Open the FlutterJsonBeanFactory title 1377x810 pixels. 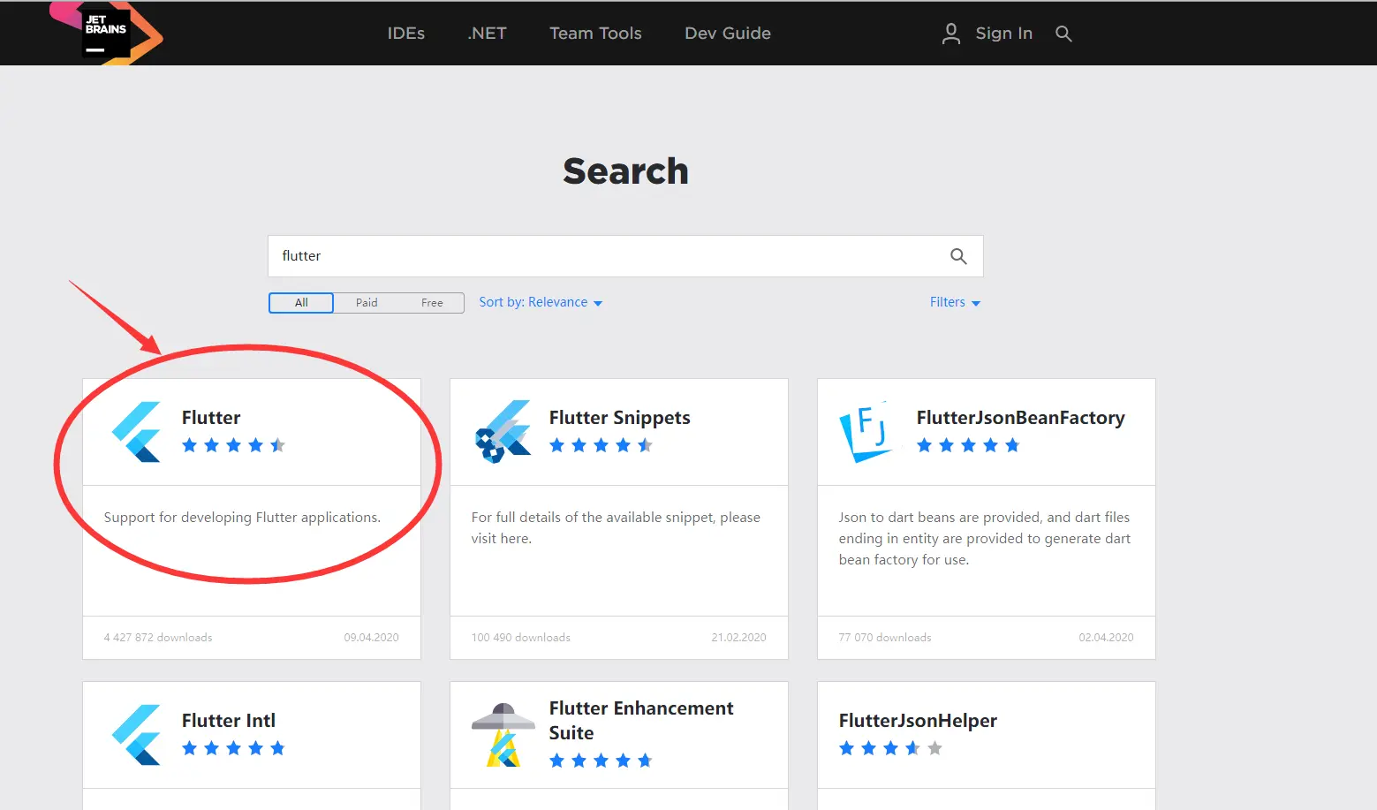pyautogui.click(x=1020, y=418)
